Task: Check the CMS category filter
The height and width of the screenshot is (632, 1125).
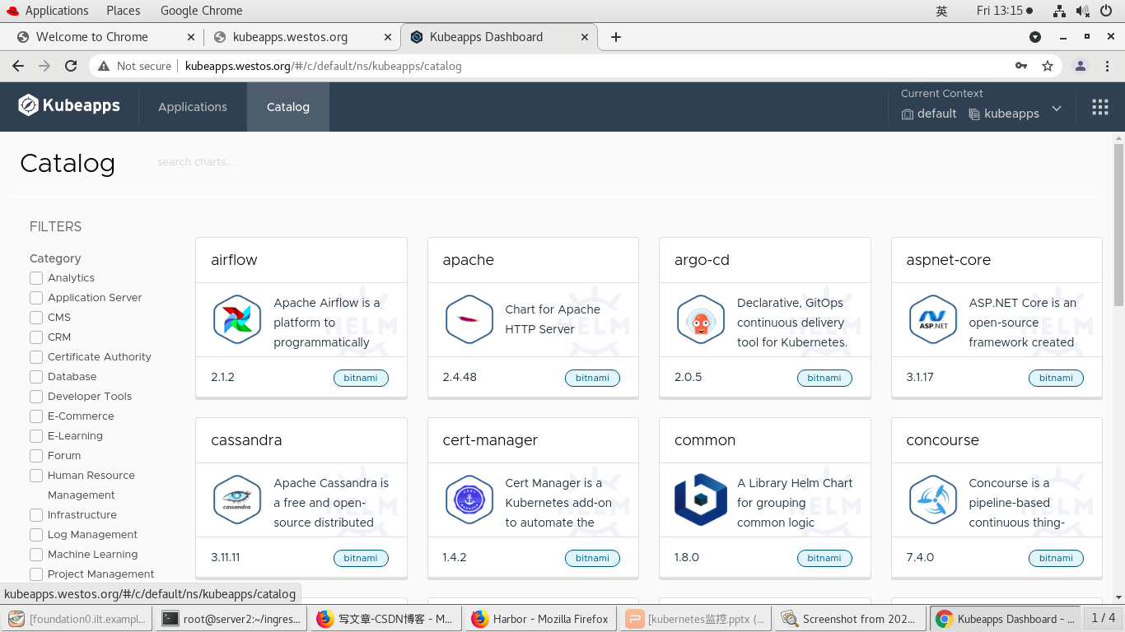Action: tap(36, 318)
